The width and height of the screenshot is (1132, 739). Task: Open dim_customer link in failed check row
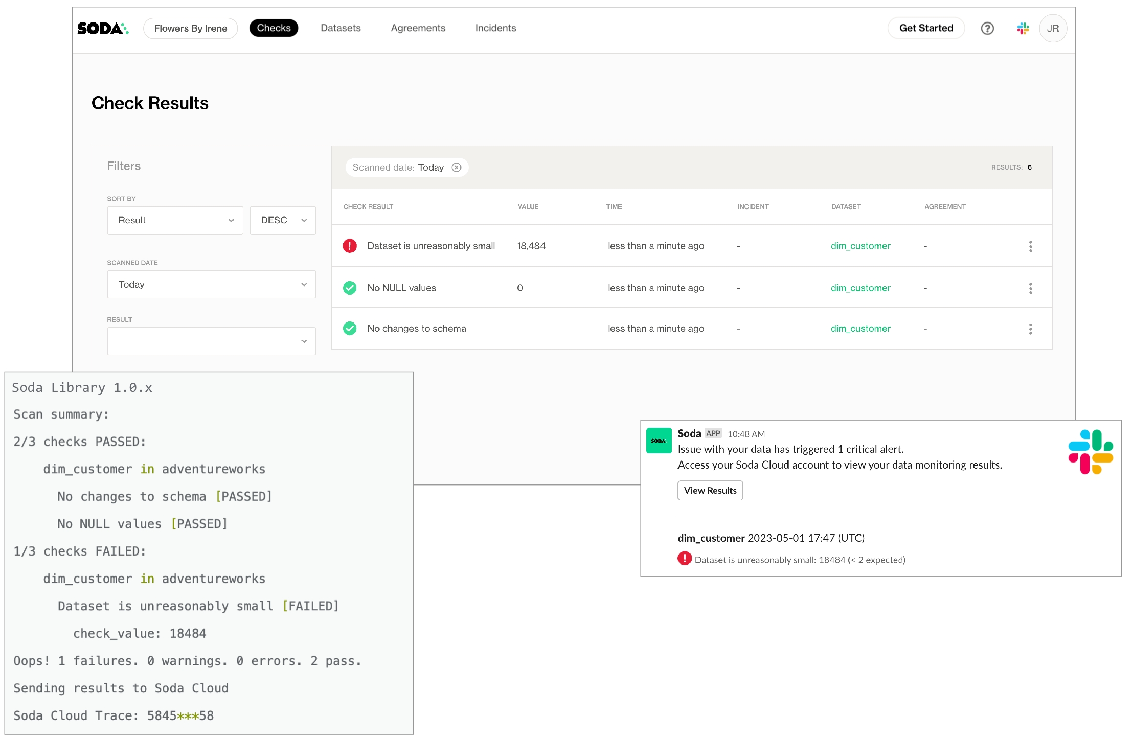[860, 246]
